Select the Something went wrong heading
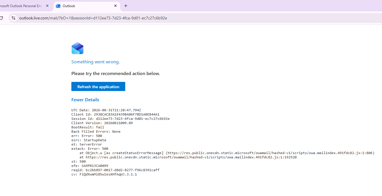 95,62
